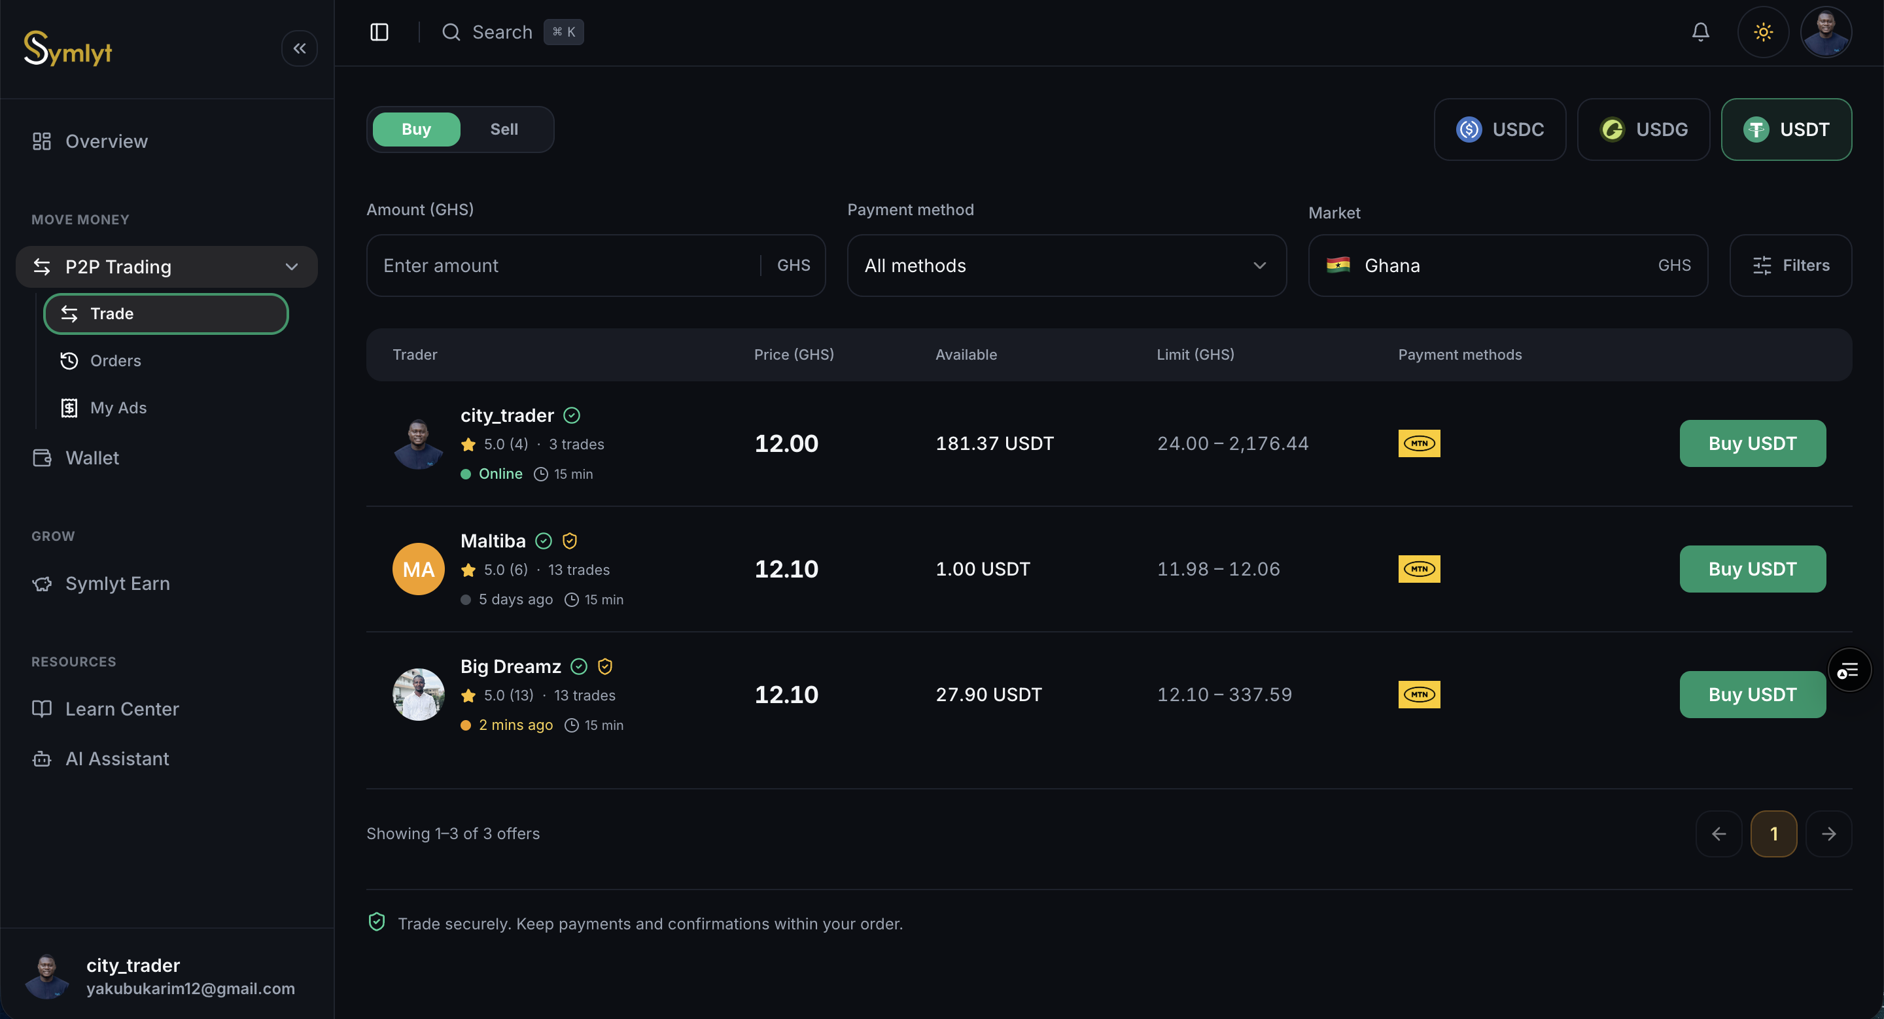This screenshot has width=1884, height=1019.
Task: Open the floating list widget button
Action: click(1848, 670)
